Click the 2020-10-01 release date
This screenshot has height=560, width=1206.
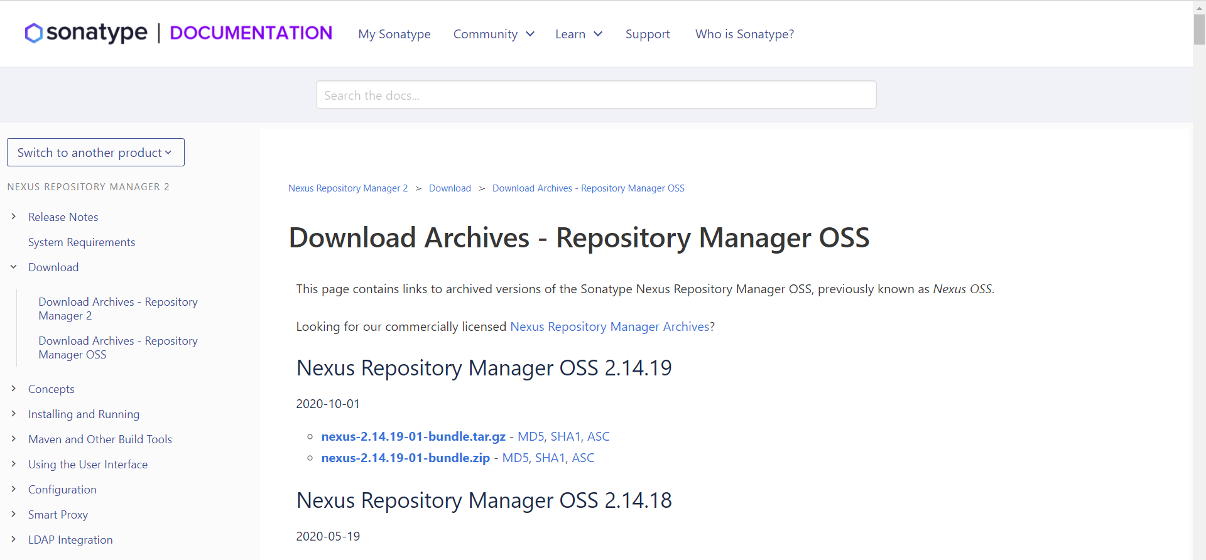328,404
